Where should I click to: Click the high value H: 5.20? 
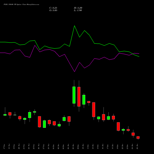coord(78,8)
